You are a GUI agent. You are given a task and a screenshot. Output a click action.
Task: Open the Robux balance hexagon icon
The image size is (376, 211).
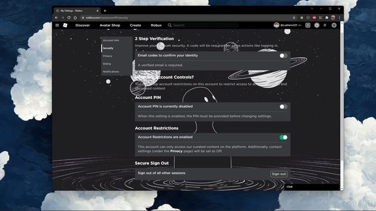[x=317, y=25]
